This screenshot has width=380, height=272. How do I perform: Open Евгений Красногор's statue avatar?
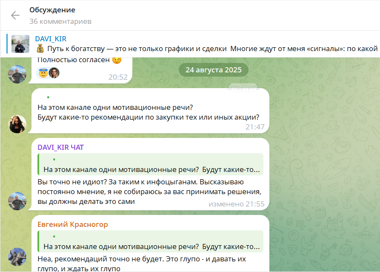click(17, 257)
